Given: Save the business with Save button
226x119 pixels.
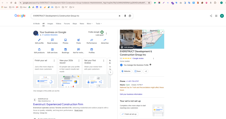Looking at the screenshot, I should click(137, 71).
